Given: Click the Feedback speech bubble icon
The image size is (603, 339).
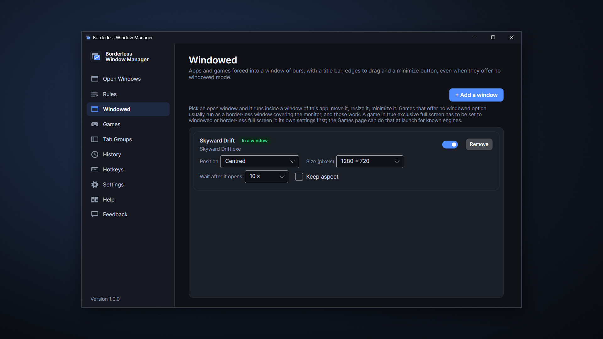Looking at the screenshot, I should point(95,214).
